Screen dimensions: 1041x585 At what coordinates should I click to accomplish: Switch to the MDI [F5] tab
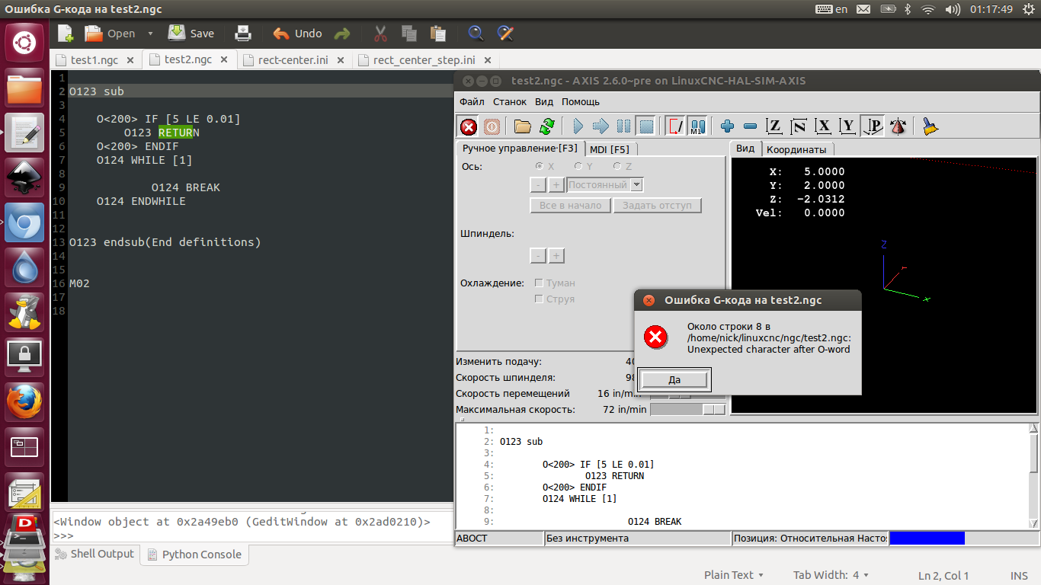point(610,149)
